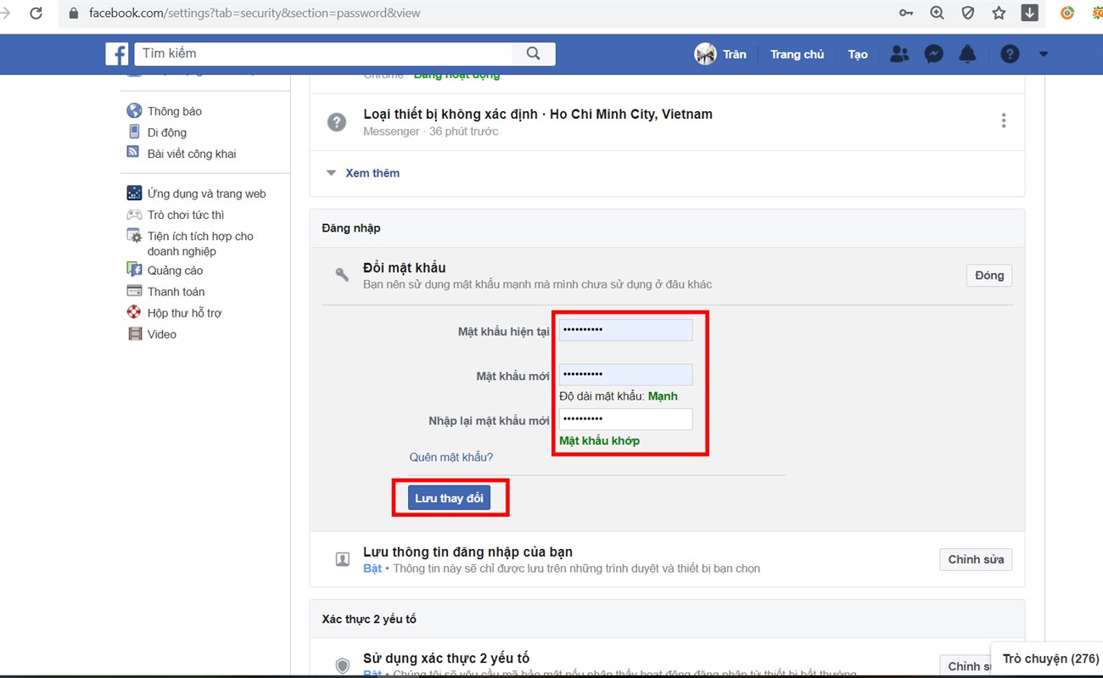Image resolution: width=1103 pixels, height=678 pixels.
Task: Open the Messenger icon in the header
Action: 933,54
